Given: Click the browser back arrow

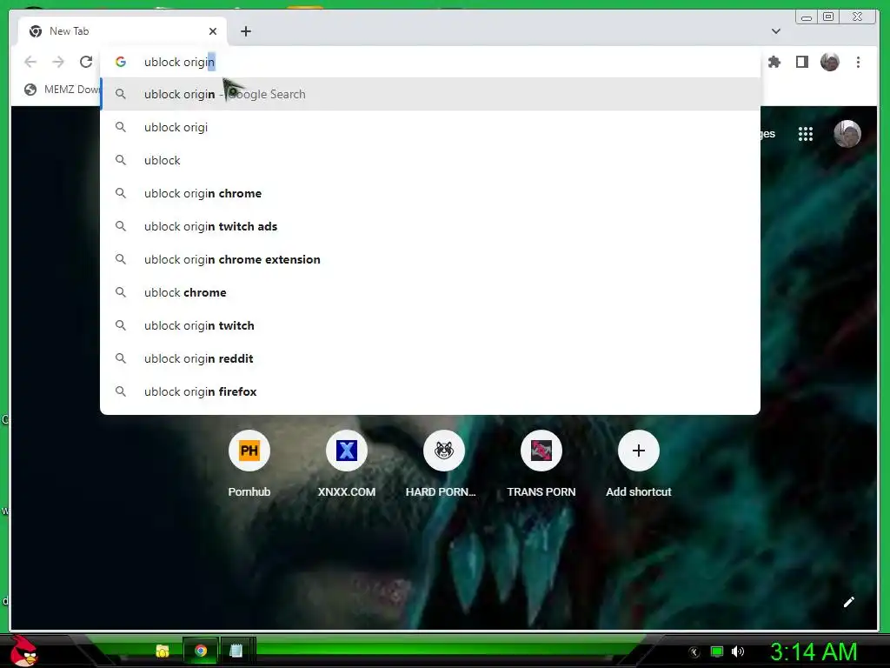Looking at the screenshot, I should [x=30, y=62].
